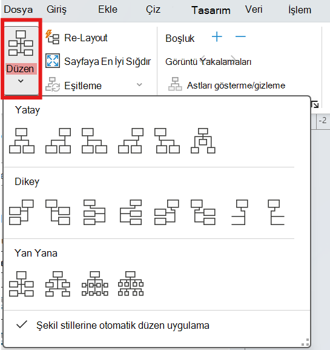Choose fifth Dikey layout

tap(167, 212)
